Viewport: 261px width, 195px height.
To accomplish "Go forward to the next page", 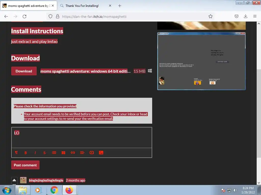I will [15, 17].
